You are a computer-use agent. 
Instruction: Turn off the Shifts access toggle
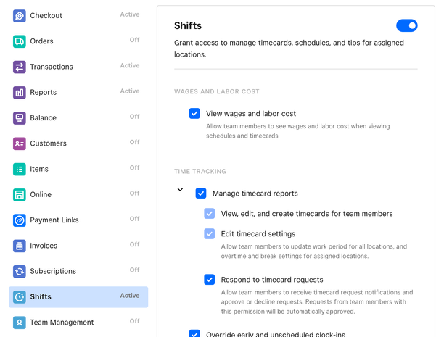click(406, 26)
